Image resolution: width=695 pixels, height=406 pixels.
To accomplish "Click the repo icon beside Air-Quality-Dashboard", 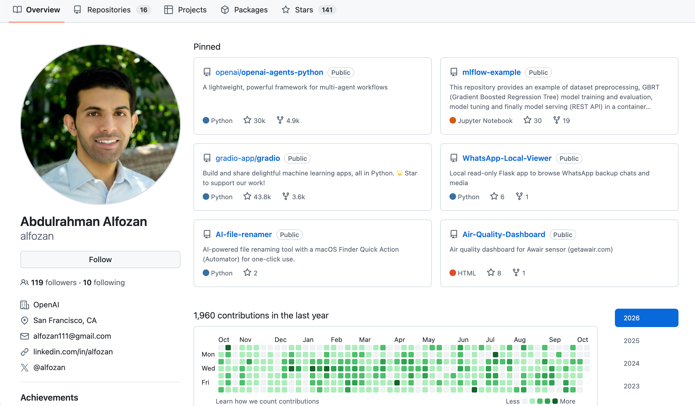I will [x=454, y=235].
